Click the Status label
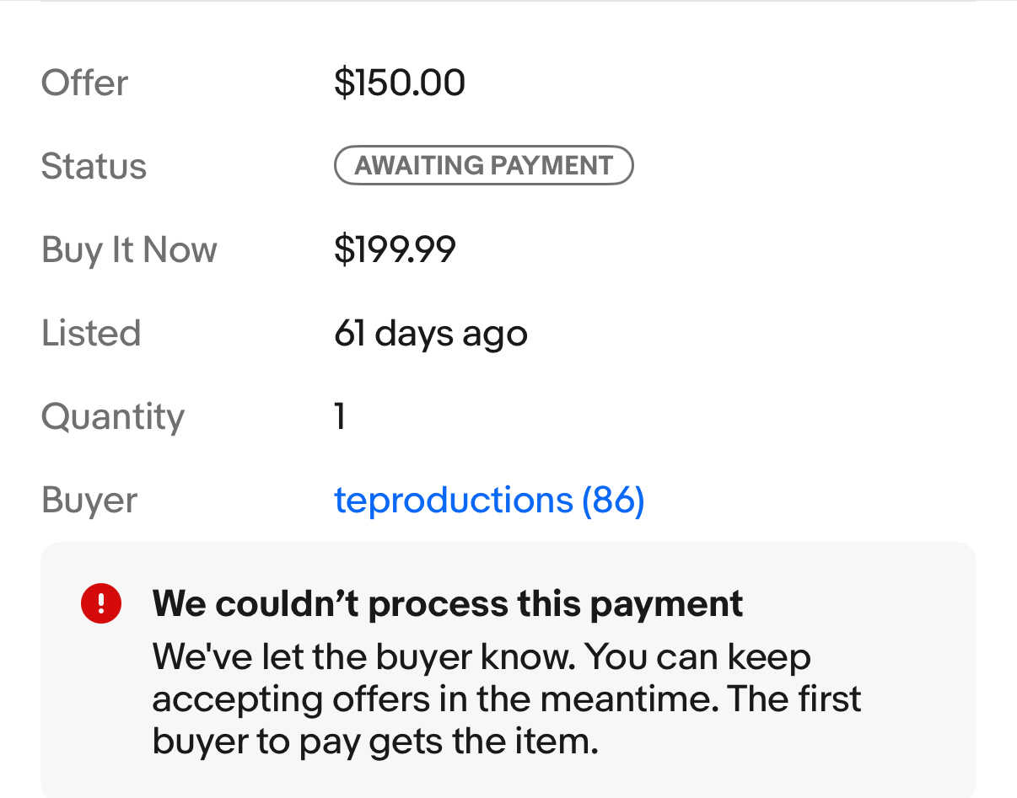 94,166
